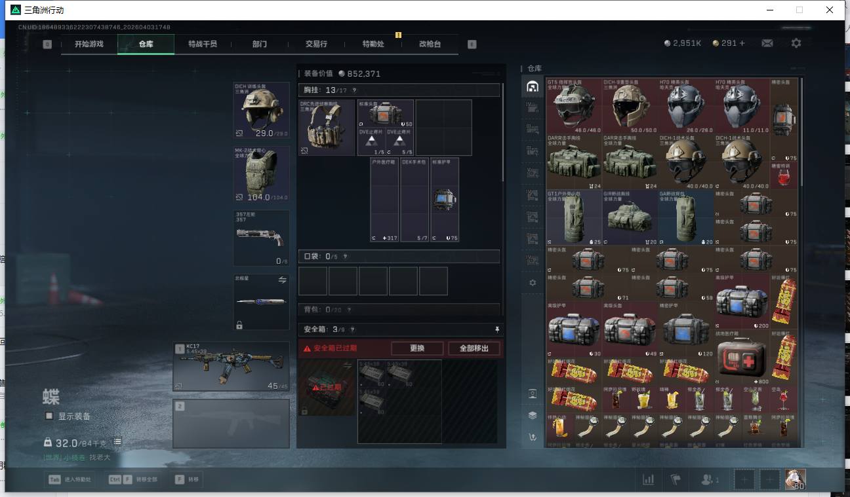Click the flag icon in bottom bar
850x497 pixels.
(x=676, y=480)
